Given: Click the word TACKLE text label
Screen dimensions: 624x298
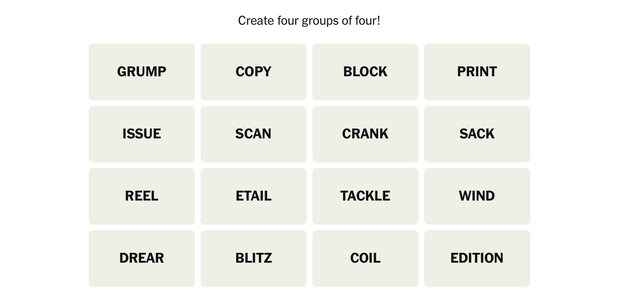Looking at the screenshot, I should (365, 196).
